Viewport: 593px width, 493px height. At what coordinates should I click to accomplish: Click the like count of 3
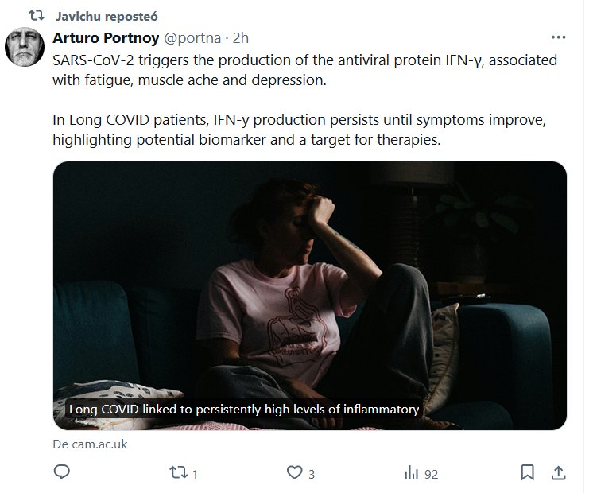pyautogui.click(x=312, y=474)
